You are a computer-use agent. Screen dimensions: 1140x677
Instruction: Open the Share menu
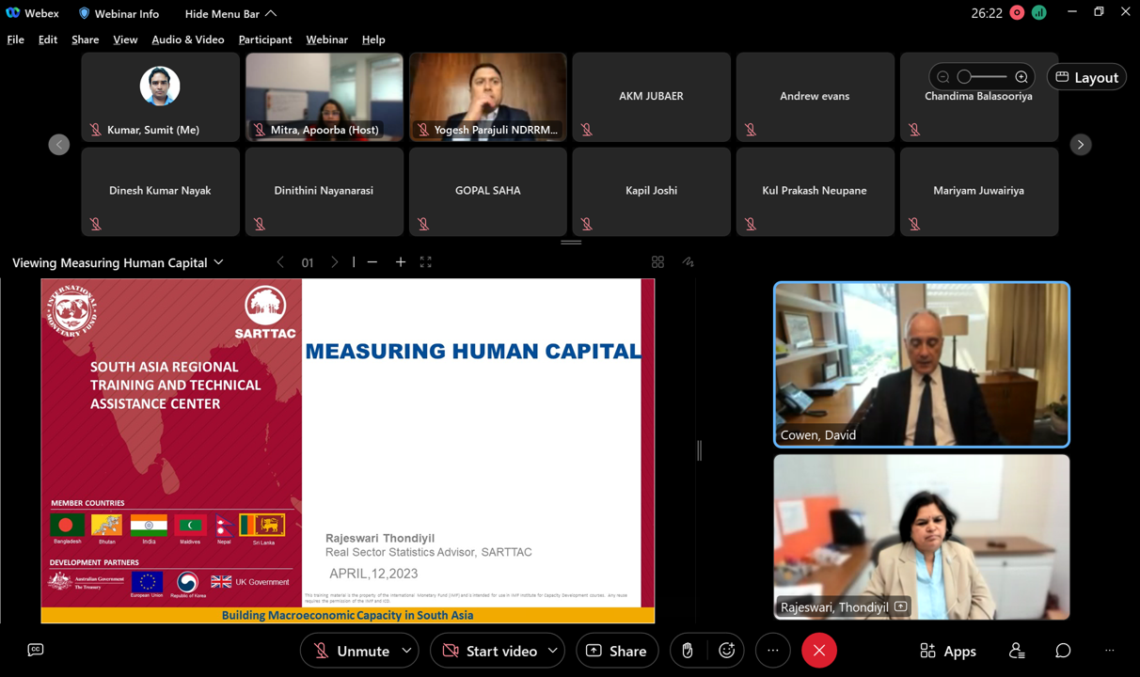85,39
